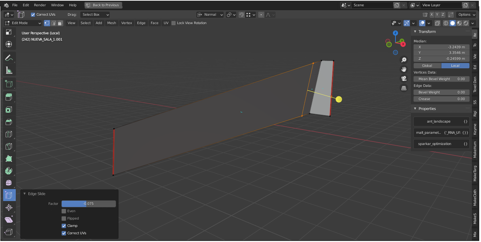Click the Back to Previous button
Image resolution: width=481 pixels, height=242 pixels.
(103, 5)
